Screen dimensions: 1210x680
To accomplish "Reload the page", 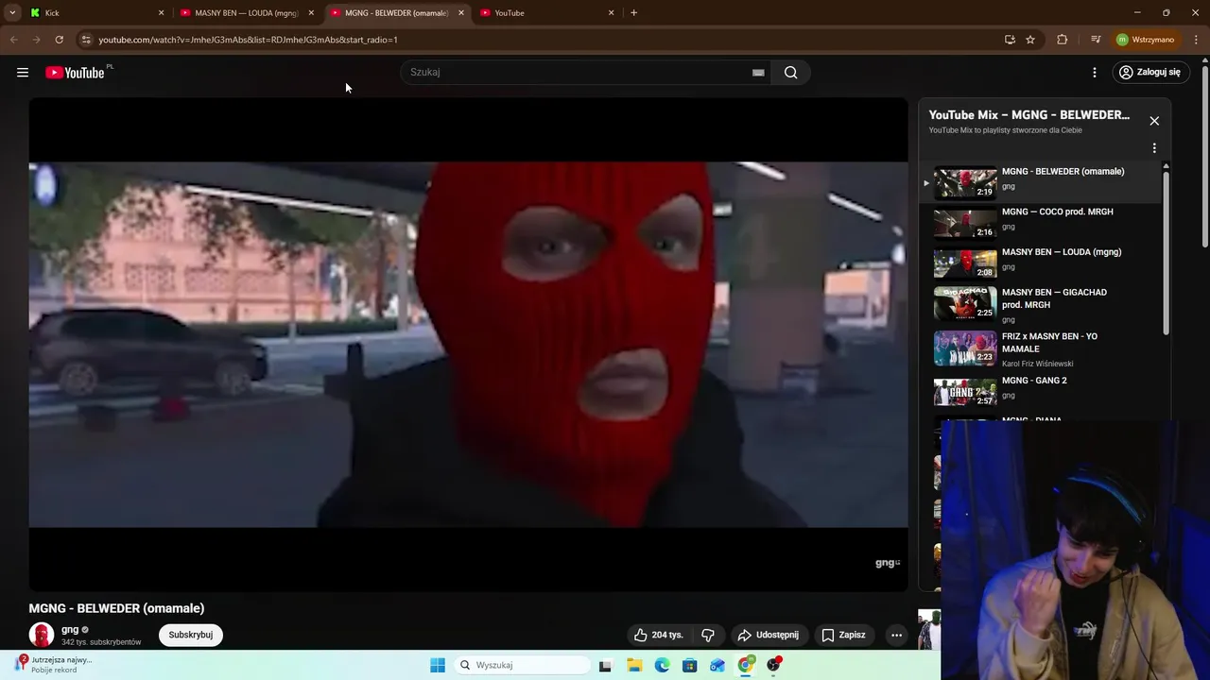I will pos(59,40).
